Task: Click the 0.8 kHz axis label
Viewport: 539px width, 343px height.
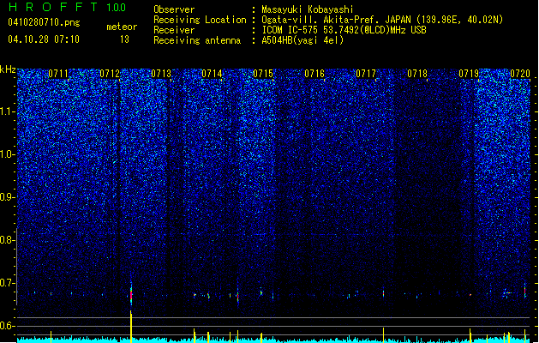Action: [x=7, y=240]
